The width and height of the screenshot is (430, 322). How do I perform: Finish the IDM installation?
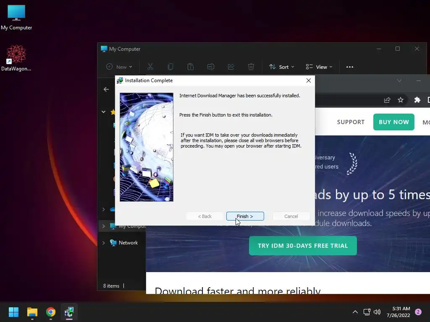click(x=245, y=216)
